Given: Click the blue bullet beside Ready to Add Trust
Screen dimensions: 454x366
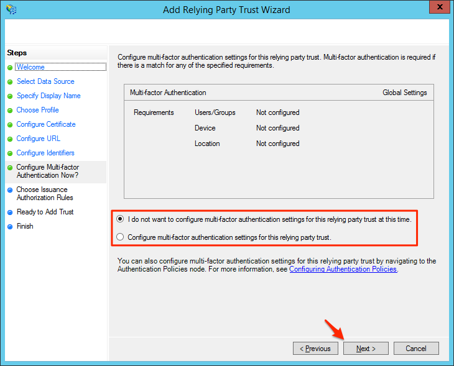Looking at the screenshot, I should coord(10,213).
